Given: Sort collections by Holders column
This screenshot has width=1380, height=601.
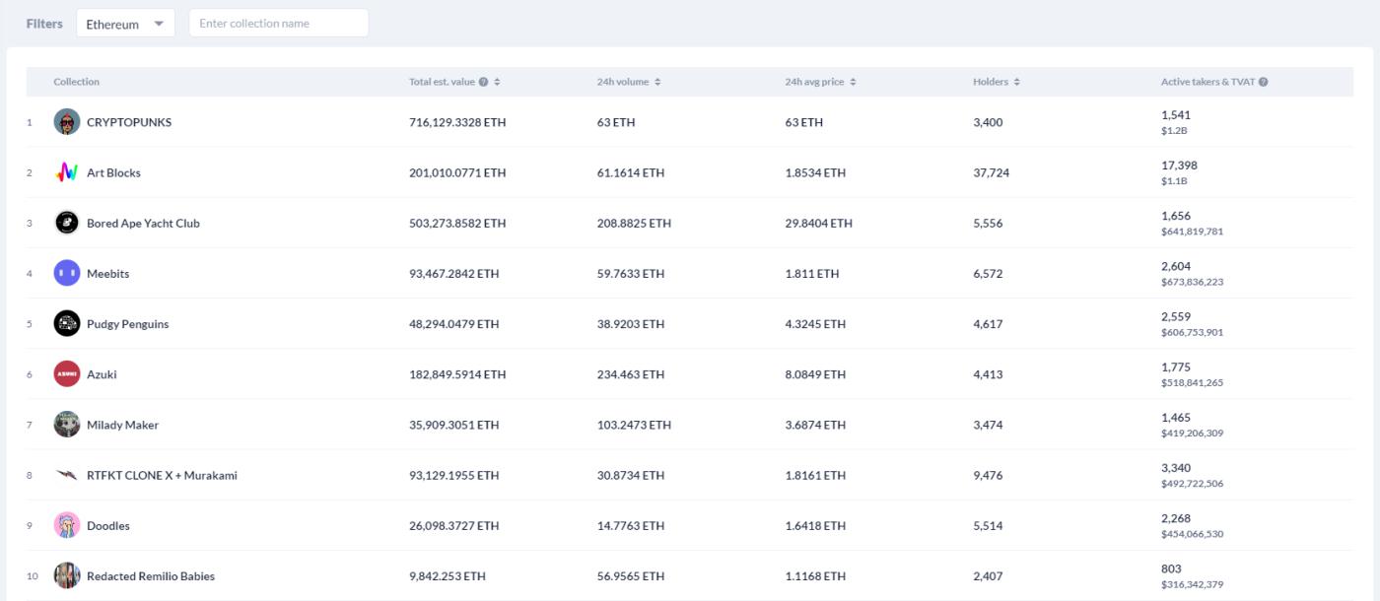Looking at the screenshot, I should pos(1016,82).
